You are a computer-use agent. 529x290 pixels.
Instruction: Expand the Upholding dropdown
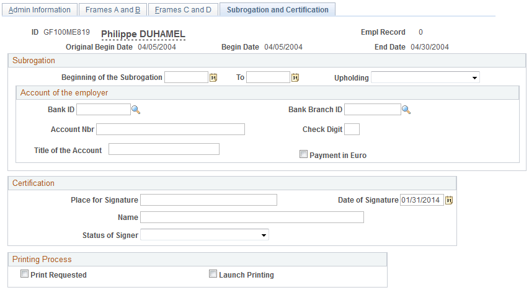pos(425,77)
